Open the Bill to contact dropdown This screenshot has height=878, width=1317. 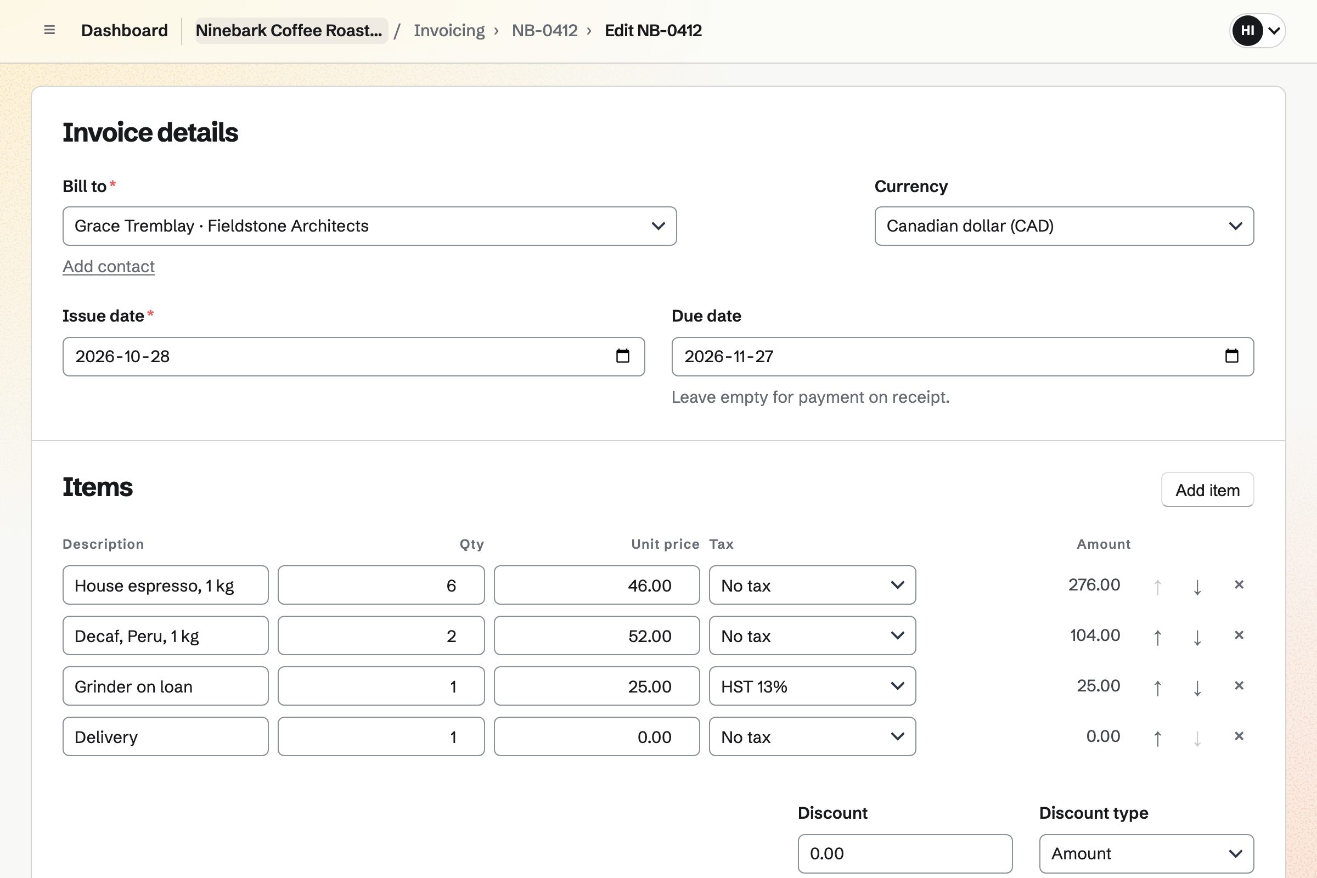(369, 226)
